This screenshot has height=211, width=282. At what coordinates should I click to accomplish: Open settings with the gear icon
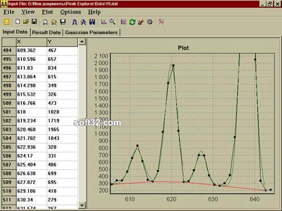point(150,22)
